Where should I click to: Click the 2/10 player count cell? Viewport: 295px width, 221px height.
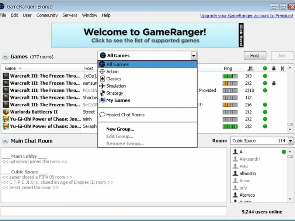coord(250,90)
